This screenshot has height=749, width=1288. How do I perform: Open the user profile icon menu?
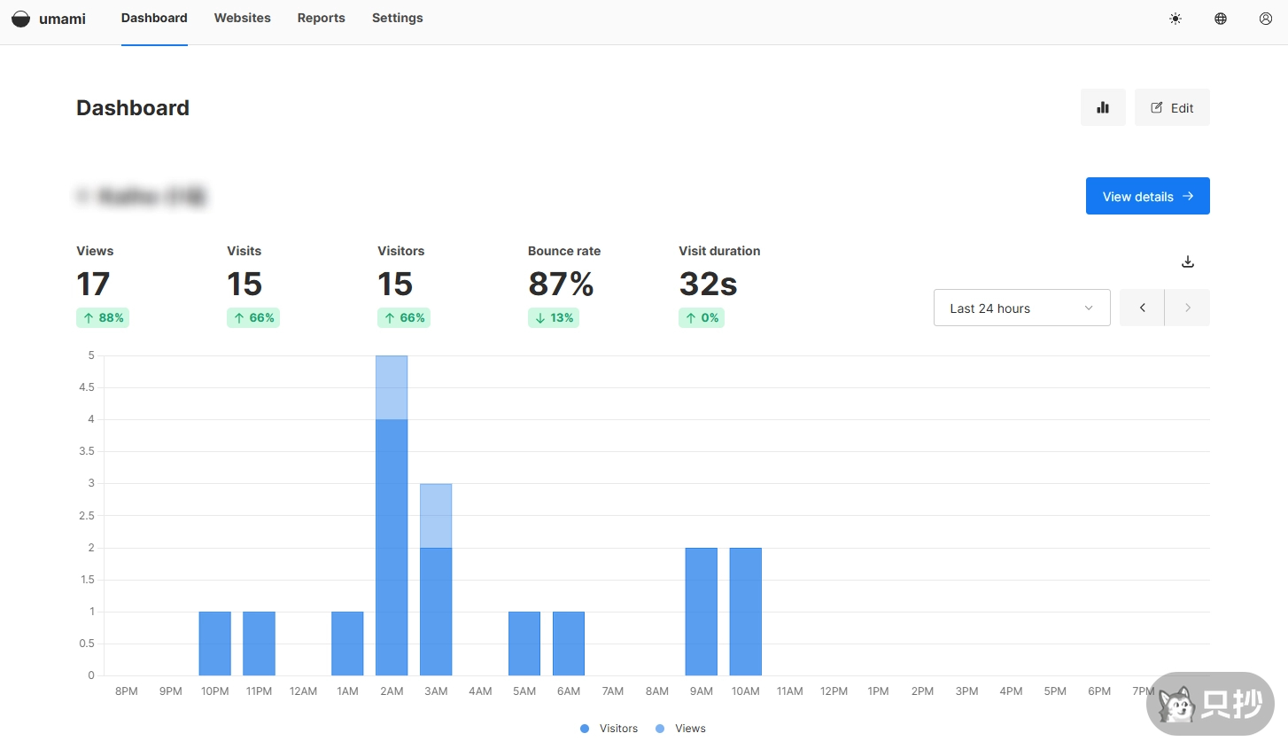1266,19
